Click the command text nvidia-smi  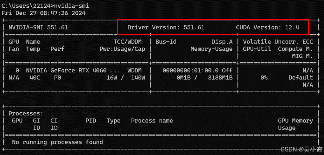click(x=71, y=6)
